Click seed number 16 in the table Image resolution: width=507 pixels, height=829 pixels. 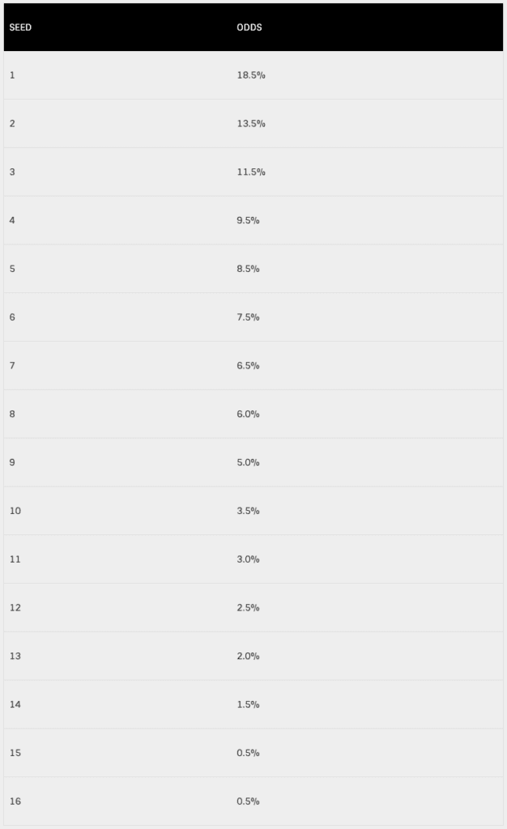point(15,801)
